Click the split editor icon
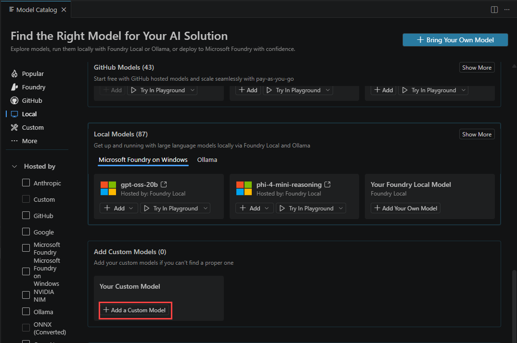Viewport: 517px width, 343px height. 494,10
